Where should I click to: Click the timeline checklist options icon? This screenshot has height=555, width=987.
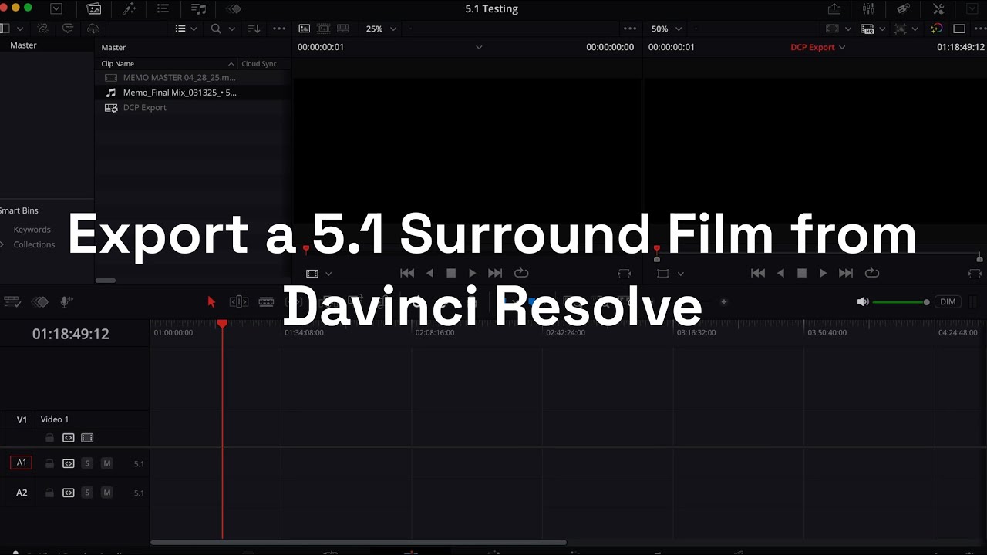pyautogui.click(x=11, y=302)
